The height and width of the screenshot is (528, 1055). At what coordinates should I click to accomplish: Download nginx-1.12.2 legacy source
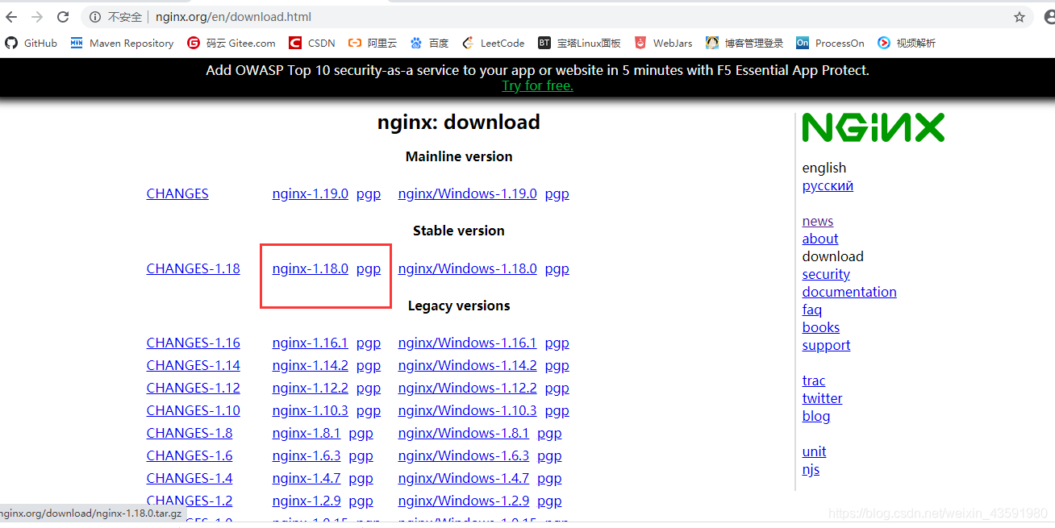tap(311, 388)
